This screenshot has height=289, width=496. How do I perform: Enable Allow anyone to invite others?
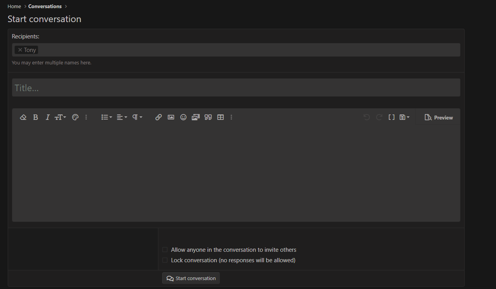point(165,250)
